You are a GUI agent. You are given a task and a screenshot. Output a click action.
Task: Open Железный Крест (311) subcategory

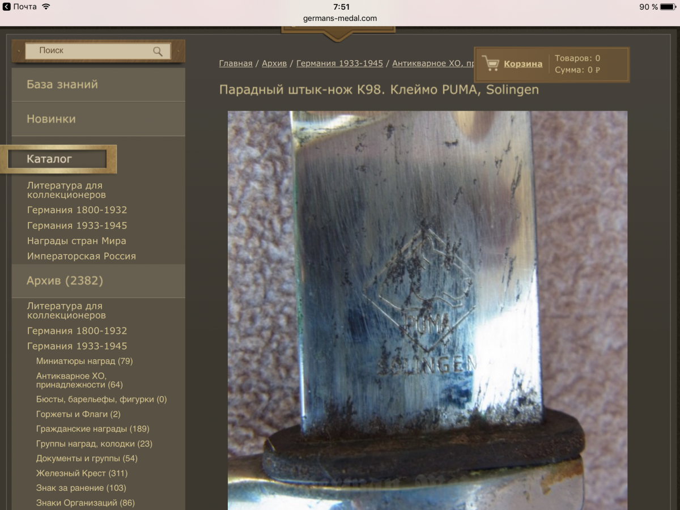pos(82,473)
